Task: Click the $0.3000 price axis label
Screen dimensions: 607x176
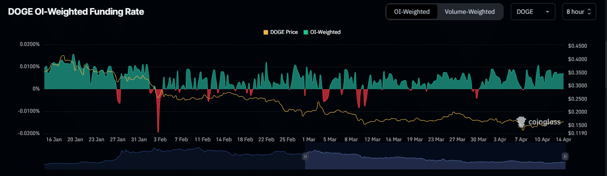Action: click(x=578, y=86)
